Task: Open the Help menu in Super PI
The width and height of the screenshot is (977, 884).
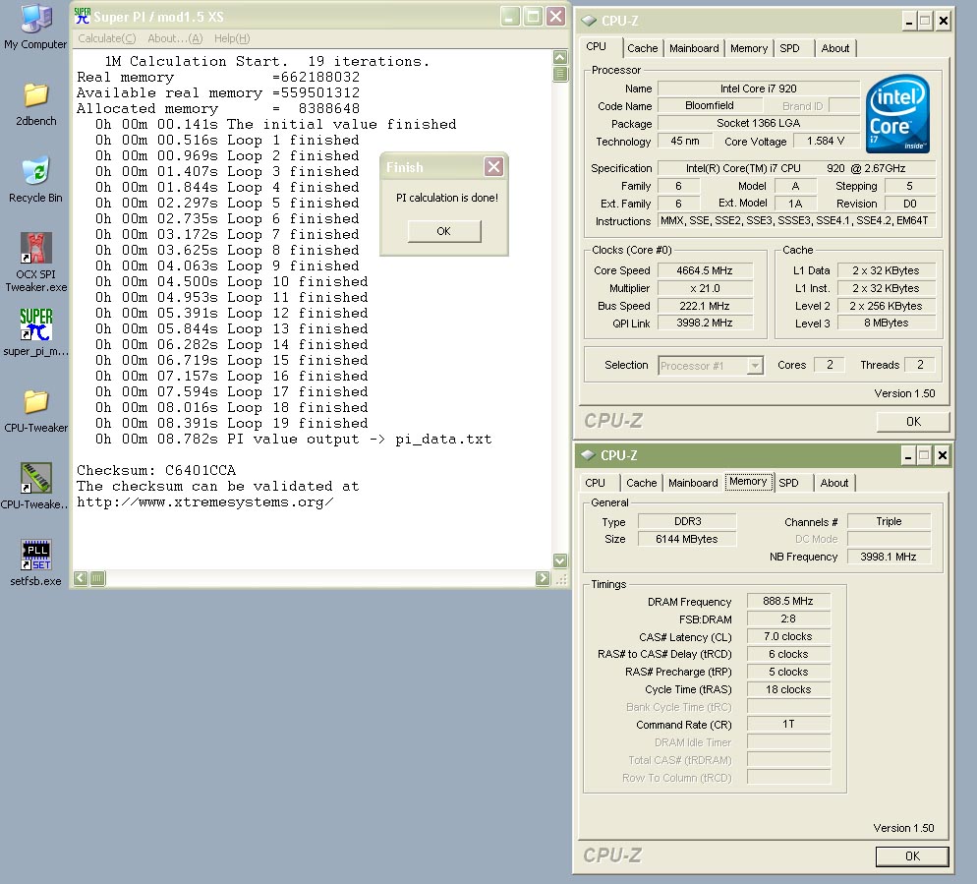Action: point(232,38)
